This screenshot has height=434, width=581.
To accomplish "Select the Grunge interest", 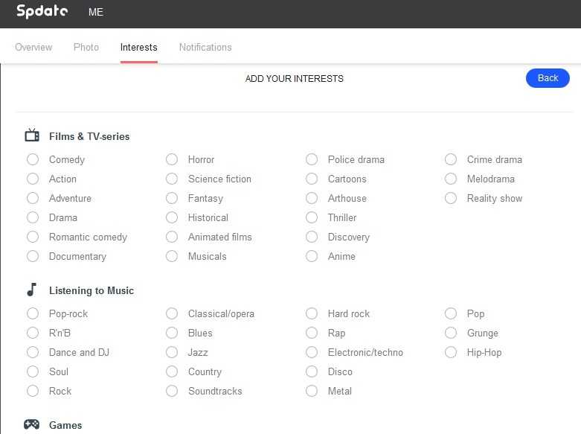I will 451,333.
